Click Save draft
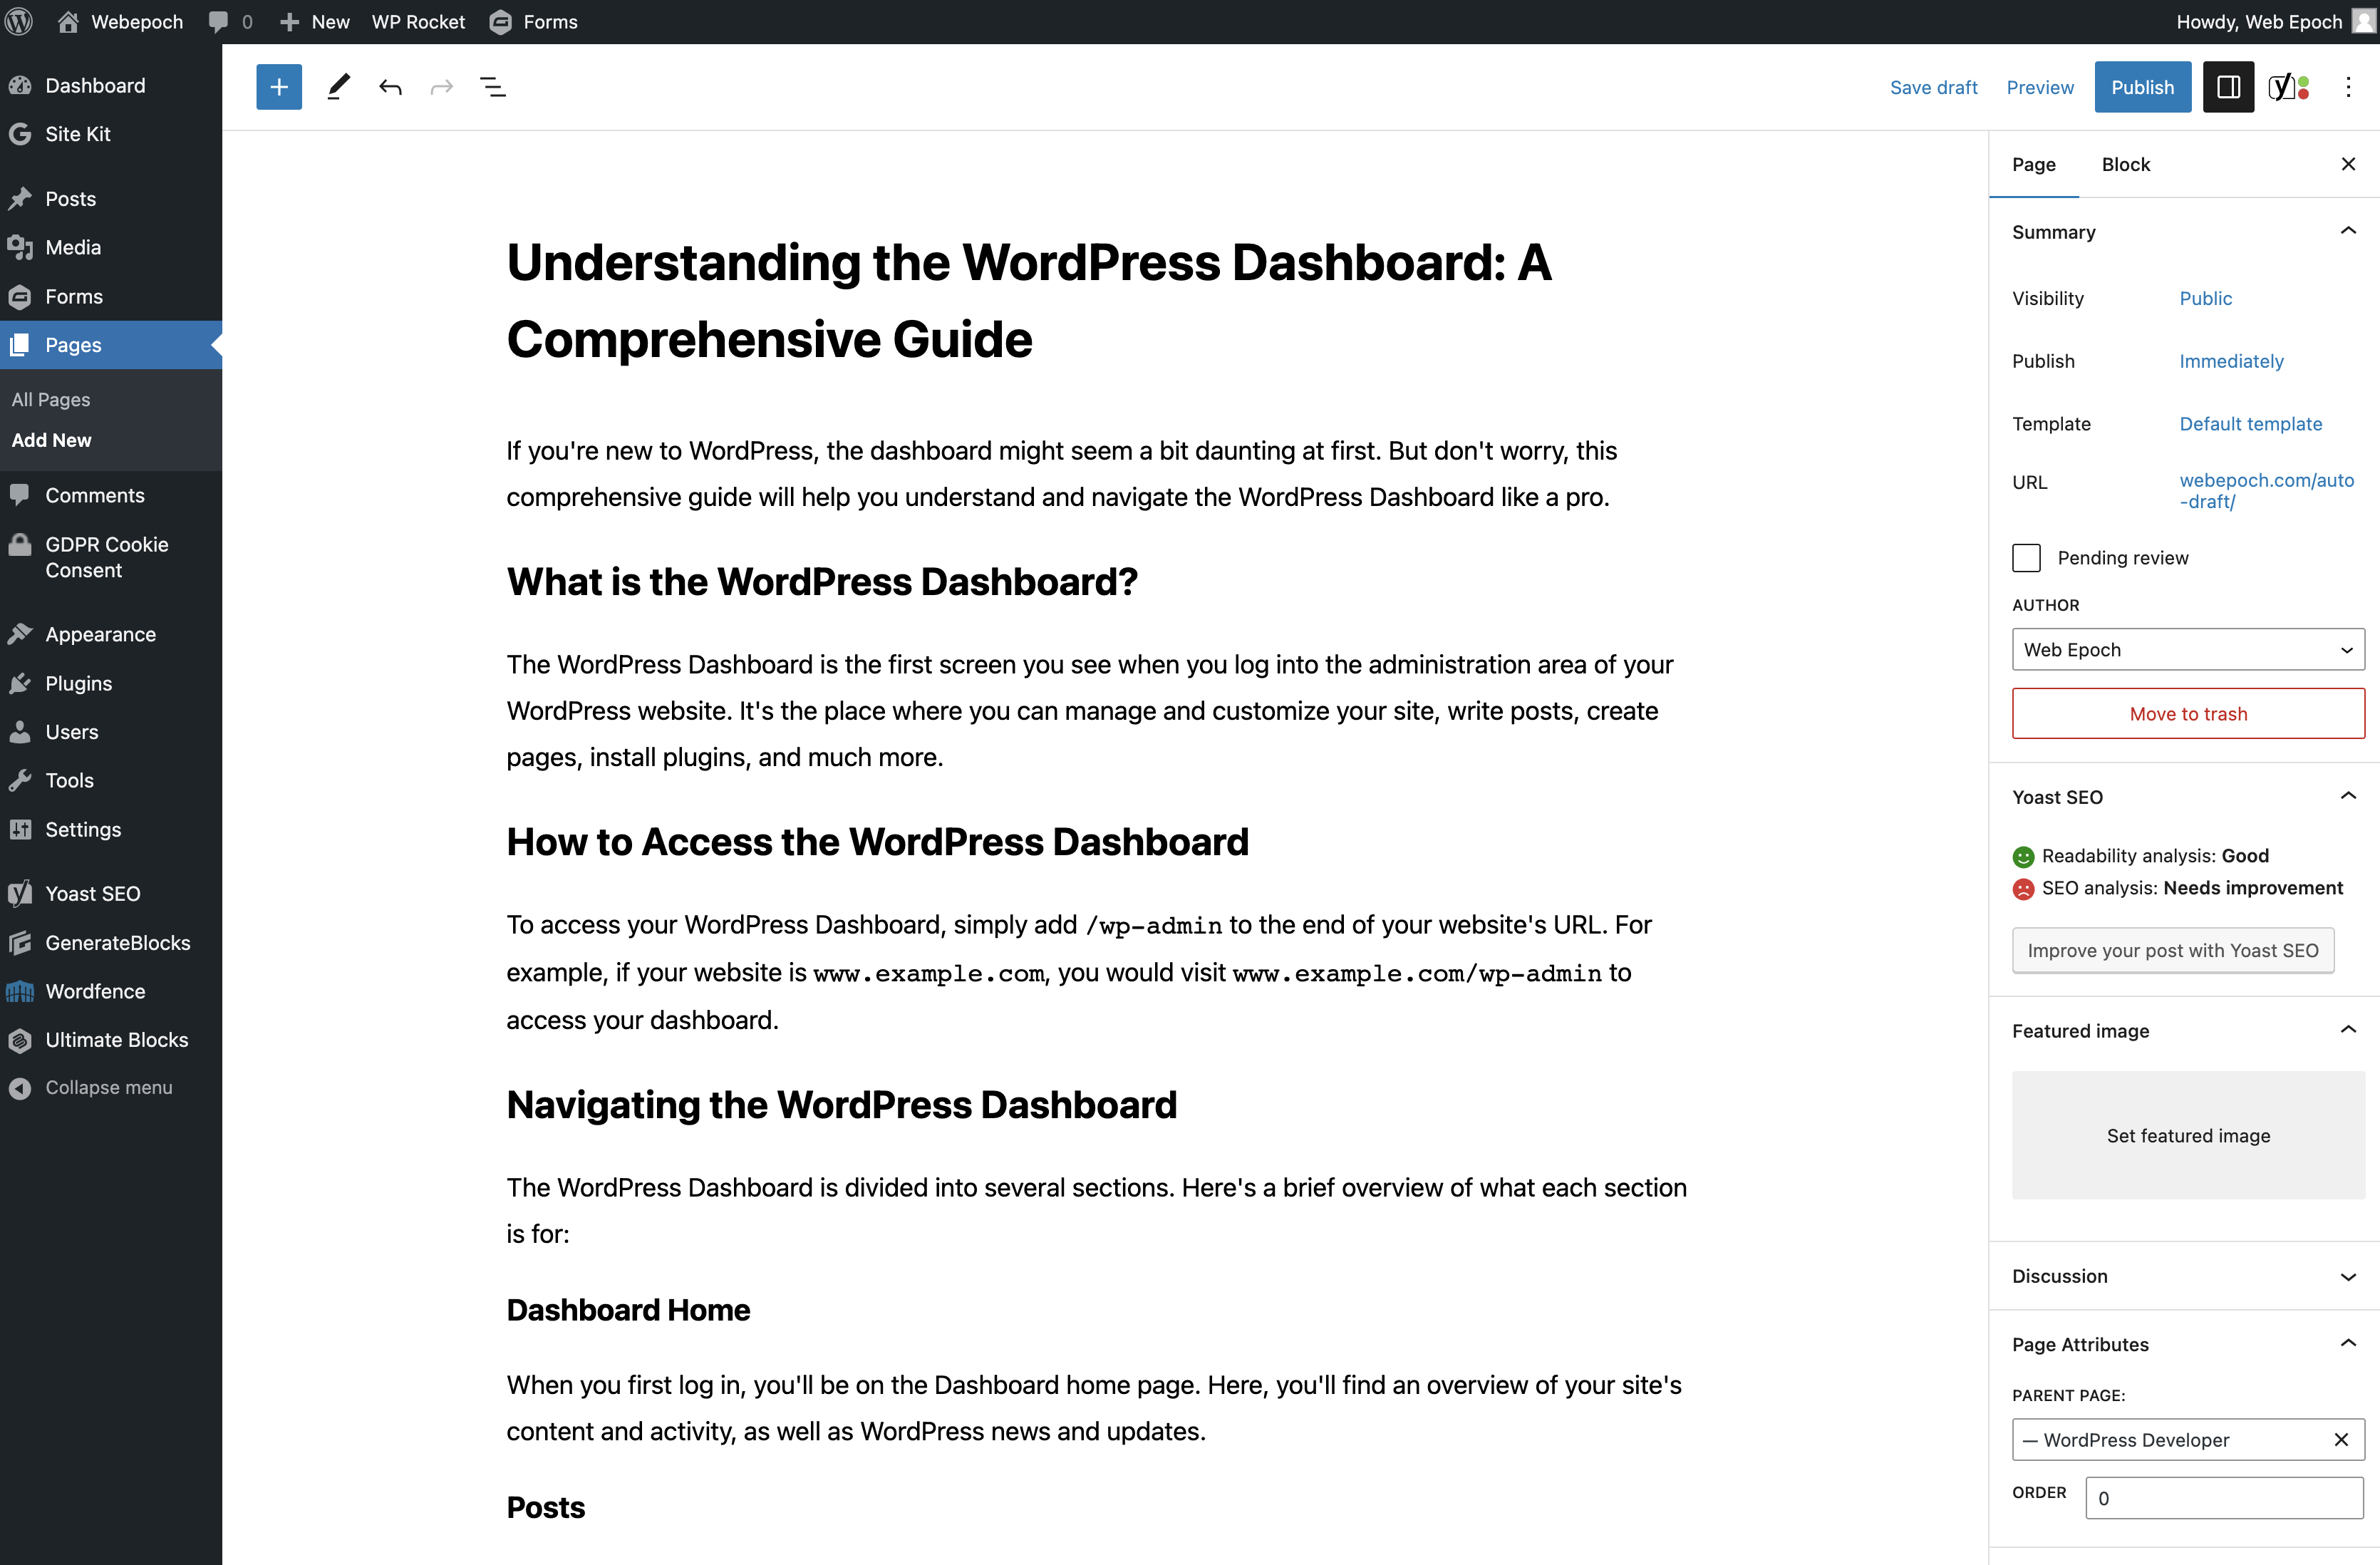The height and width of the screenshot is (1565, 2380). [x=1933, y=87]
